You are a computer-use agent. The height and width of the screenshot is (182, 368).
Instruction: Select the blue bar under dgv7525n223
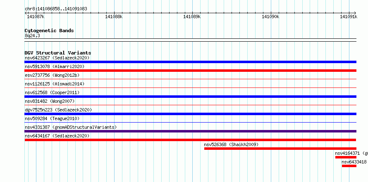tap(190, 114)
